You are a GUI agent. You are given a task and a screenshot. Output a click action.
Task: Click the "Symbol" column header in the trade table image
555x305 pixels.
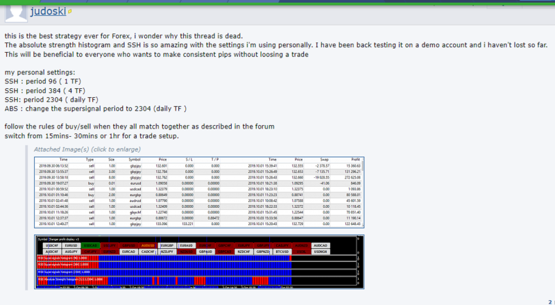point(135,160)
